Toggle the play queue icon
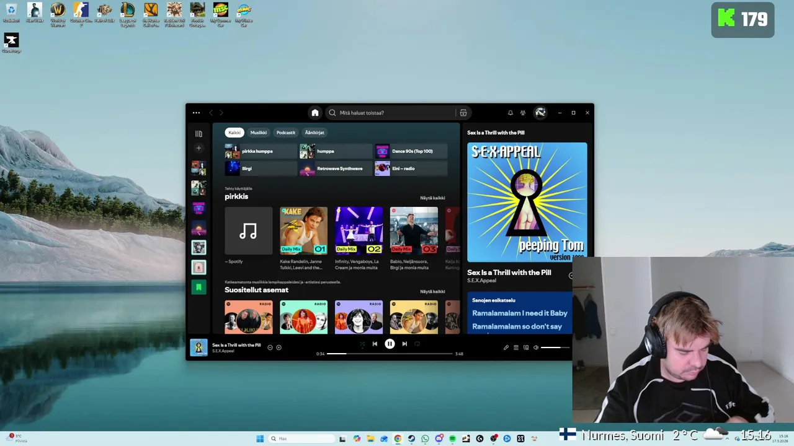The height and width of the screenshot is (446, 794). click(x=515, y=348)
